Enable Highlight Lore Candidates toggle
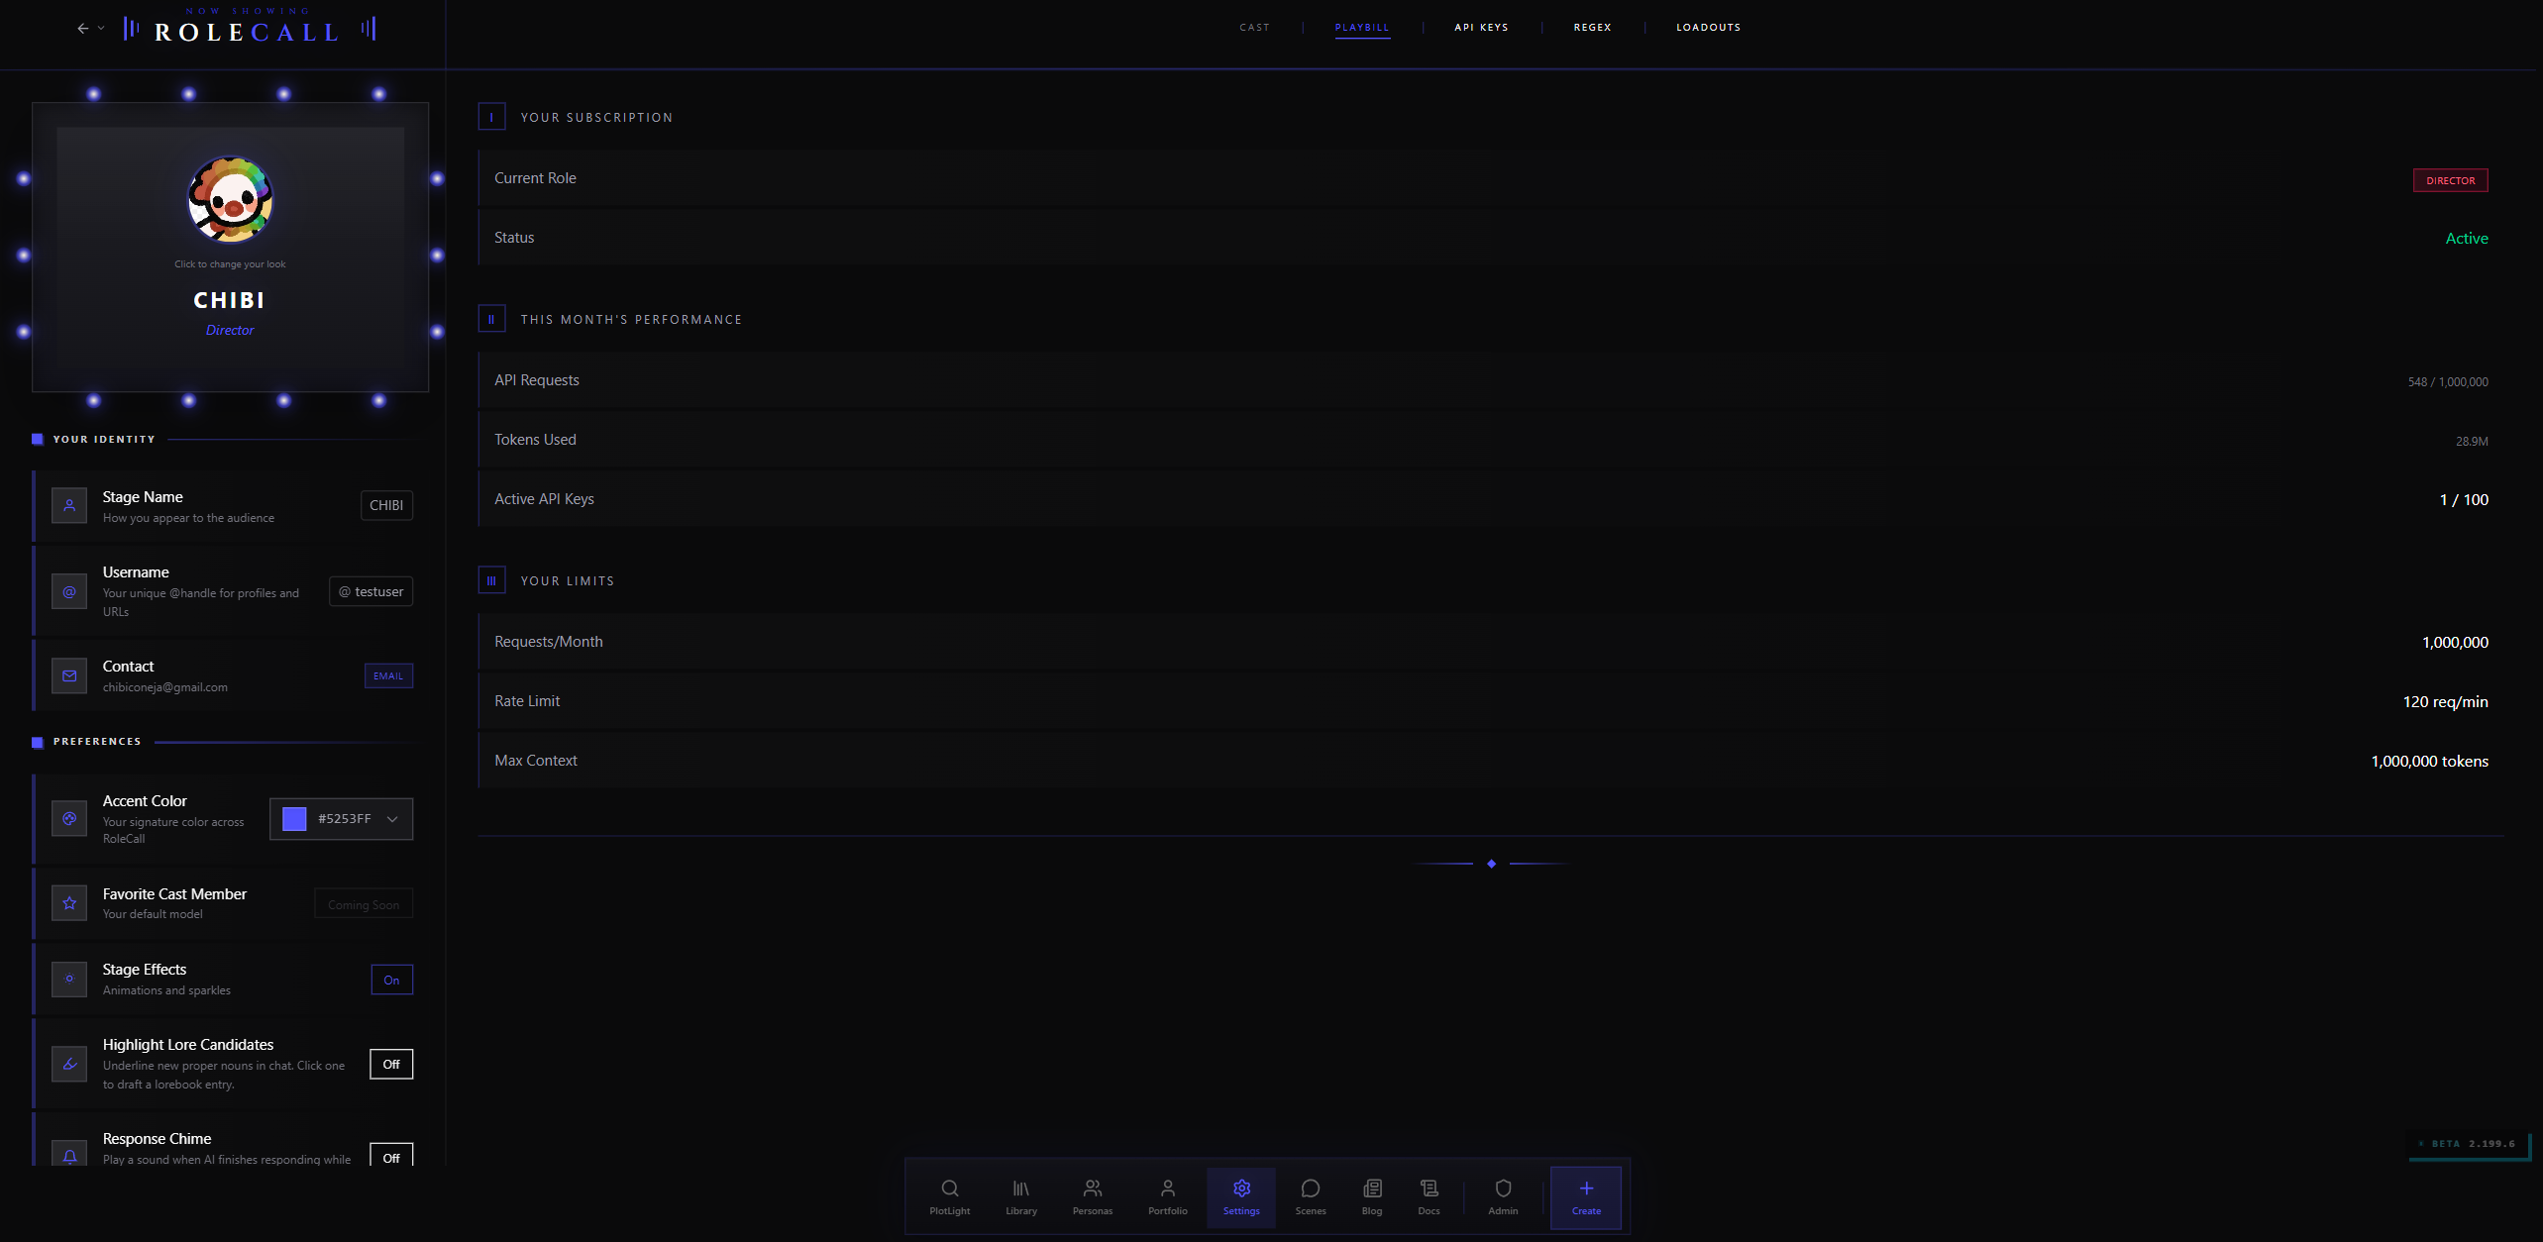Image resolution: width=2543 pixels, height=1242 pixels. pos(391,1064)
